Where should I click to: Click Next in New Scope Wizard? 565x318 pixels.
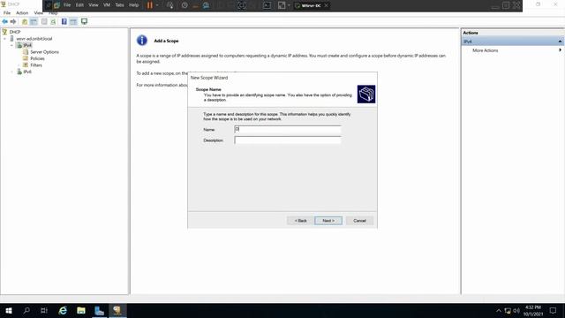328,220
